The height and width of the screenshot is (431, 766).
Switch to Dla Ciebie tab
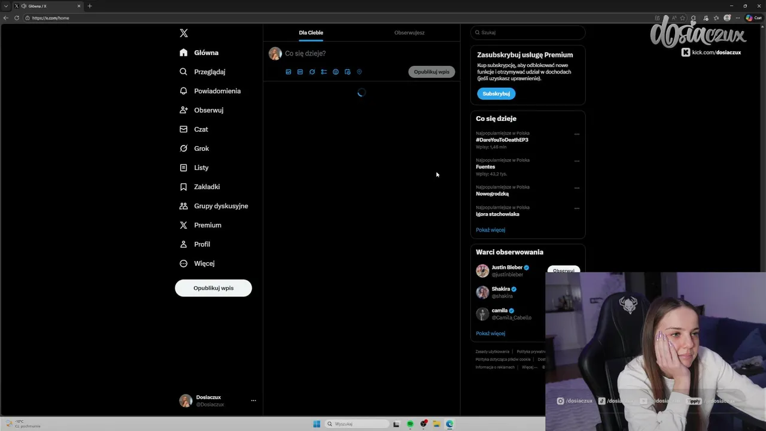311,33
